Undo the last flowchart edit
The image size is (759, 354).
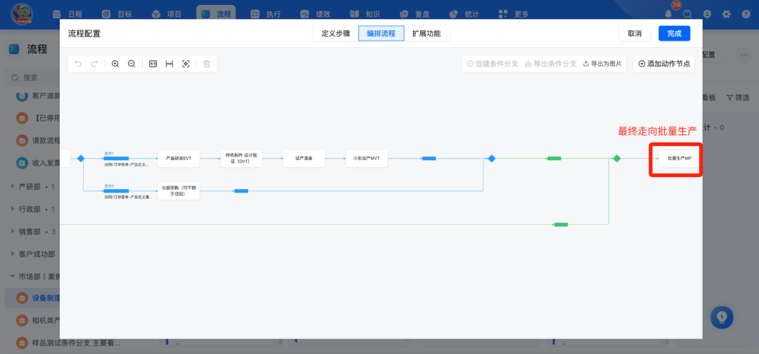coord(78,64)
